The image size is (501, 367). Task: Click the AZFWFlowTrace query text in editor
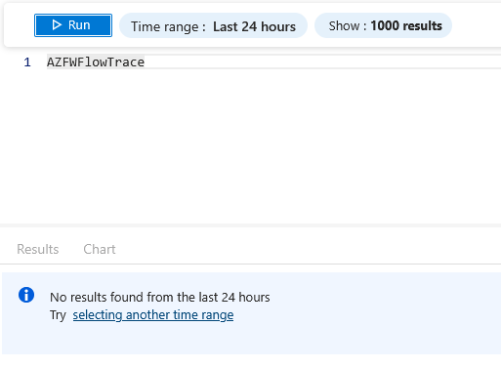(96, 62)
